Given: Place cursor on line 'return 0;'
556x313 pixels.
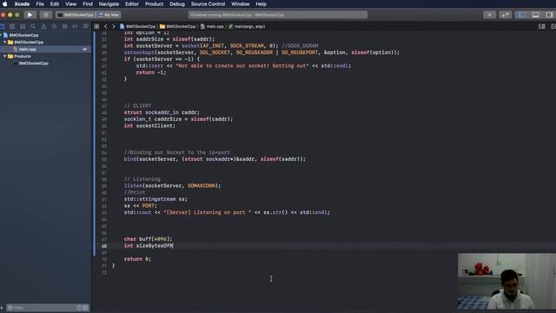Looking at the screenshot, I should click(137, 259).
